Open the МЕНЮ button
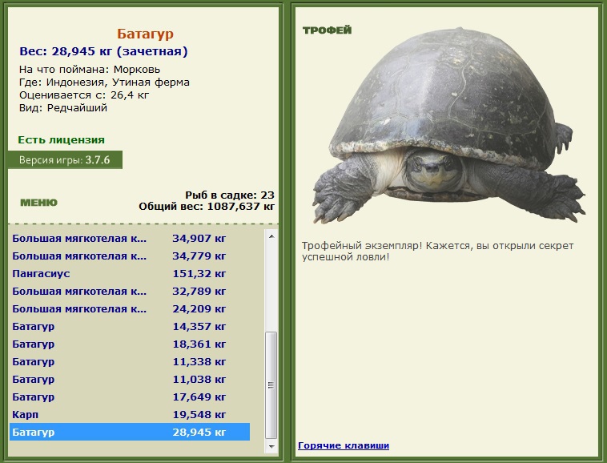Viewport: 607px width, 463px height. point(38,203)
